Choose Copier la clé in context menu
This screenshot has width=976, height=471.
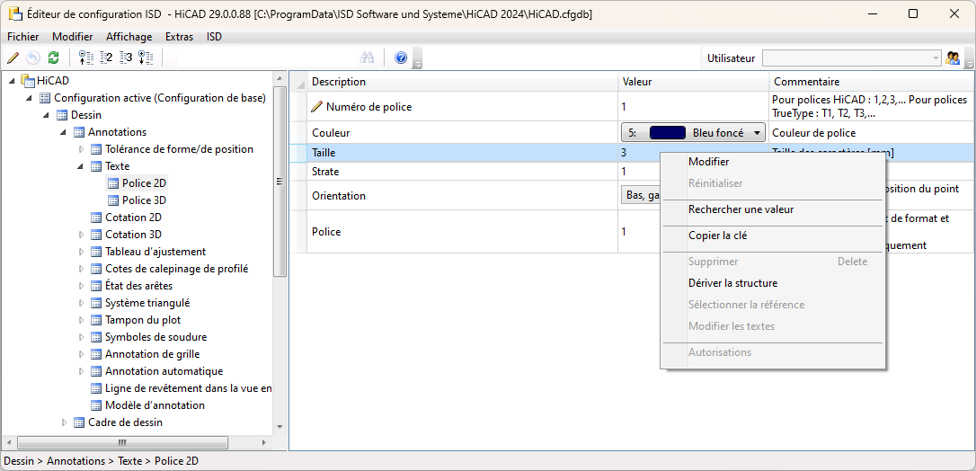[773, 235]
